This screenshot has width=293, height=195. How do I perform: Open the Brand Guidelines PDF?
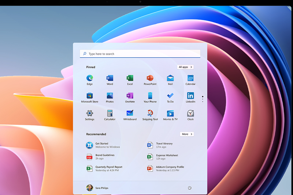[x=100, y=157]
